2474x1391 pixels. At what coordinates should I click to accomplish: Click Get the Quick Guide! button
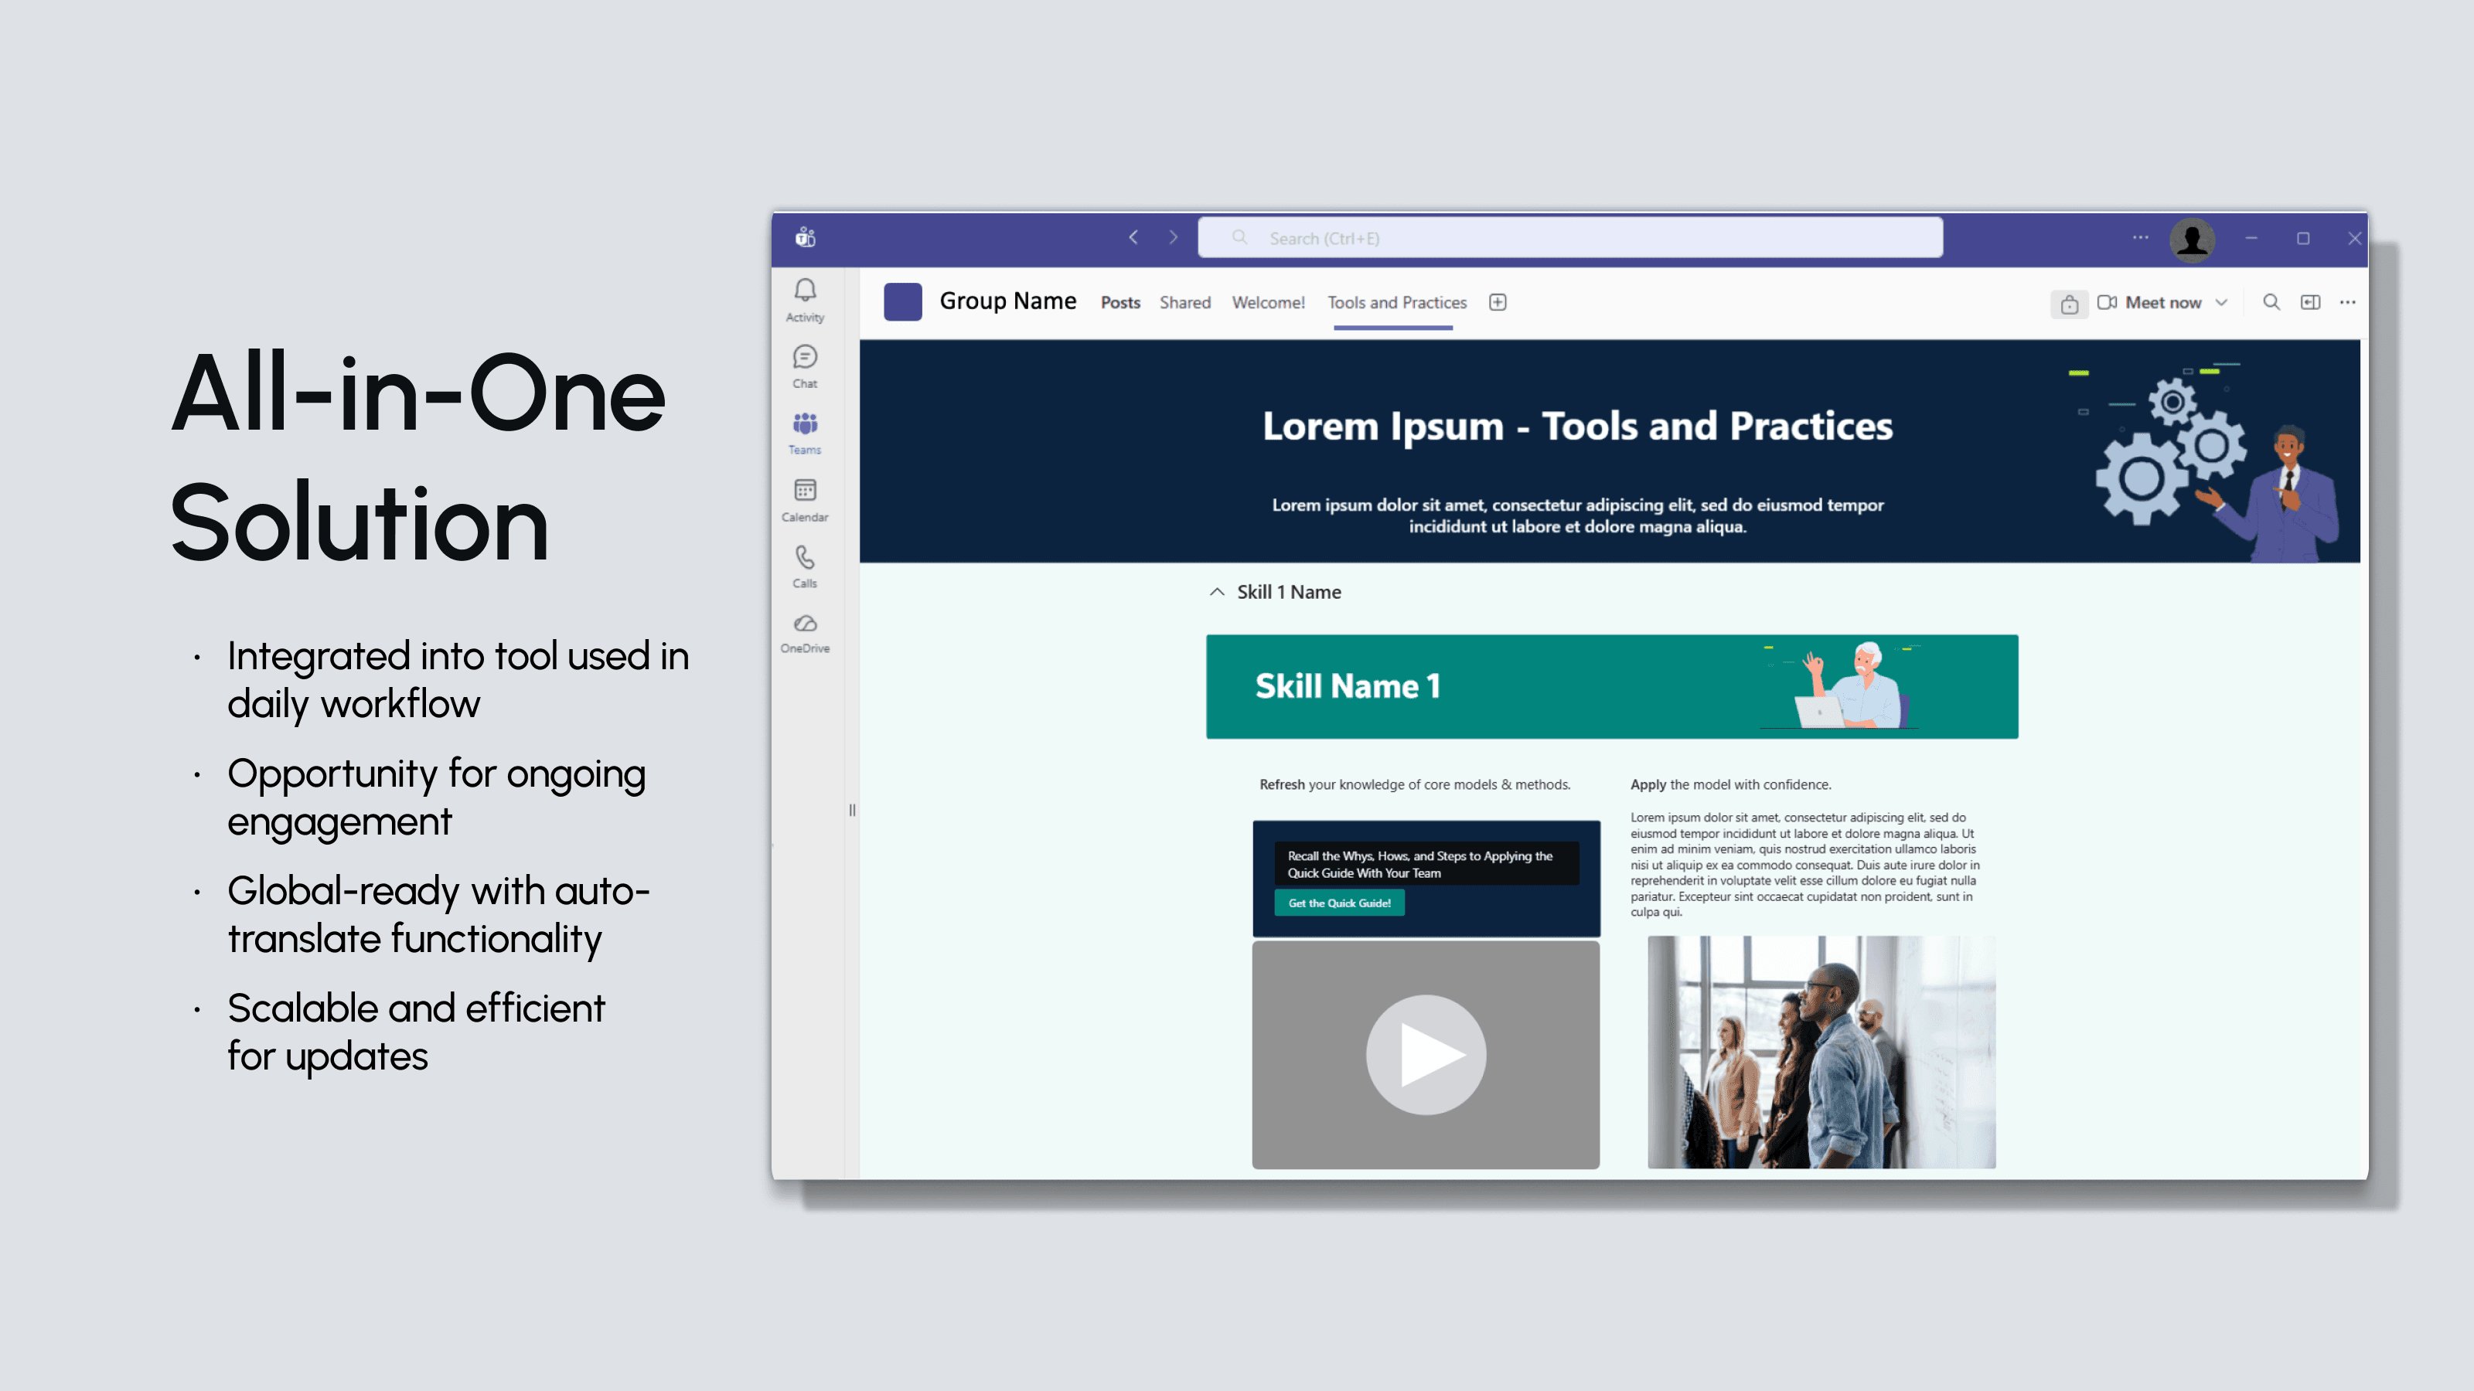pos(1339,903)
